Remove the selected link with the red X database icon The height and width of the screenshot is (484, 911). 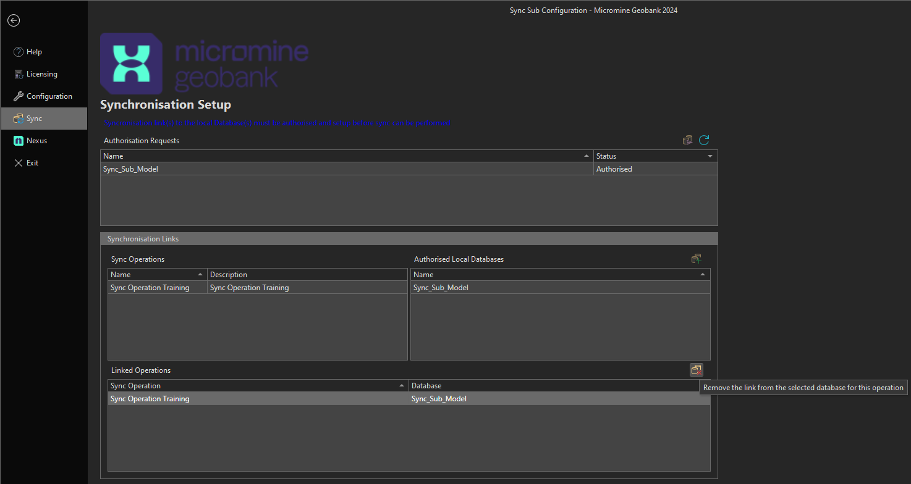click(x=697, y=369)
